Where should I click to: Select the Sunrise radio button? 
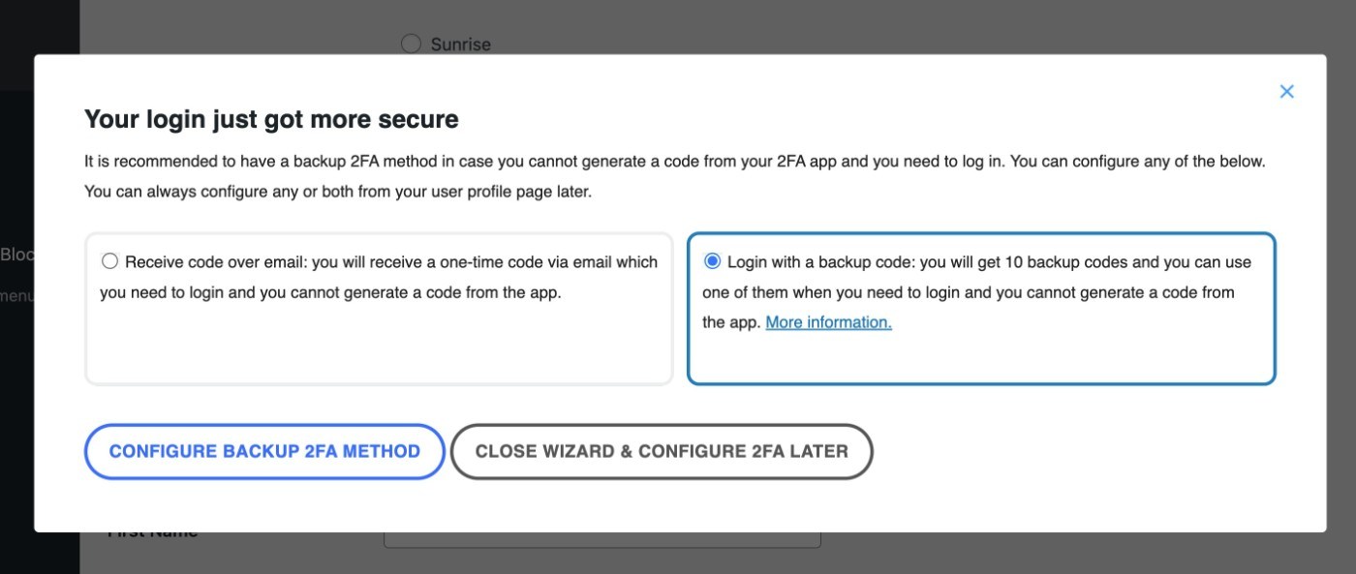[x=411, y=44]
